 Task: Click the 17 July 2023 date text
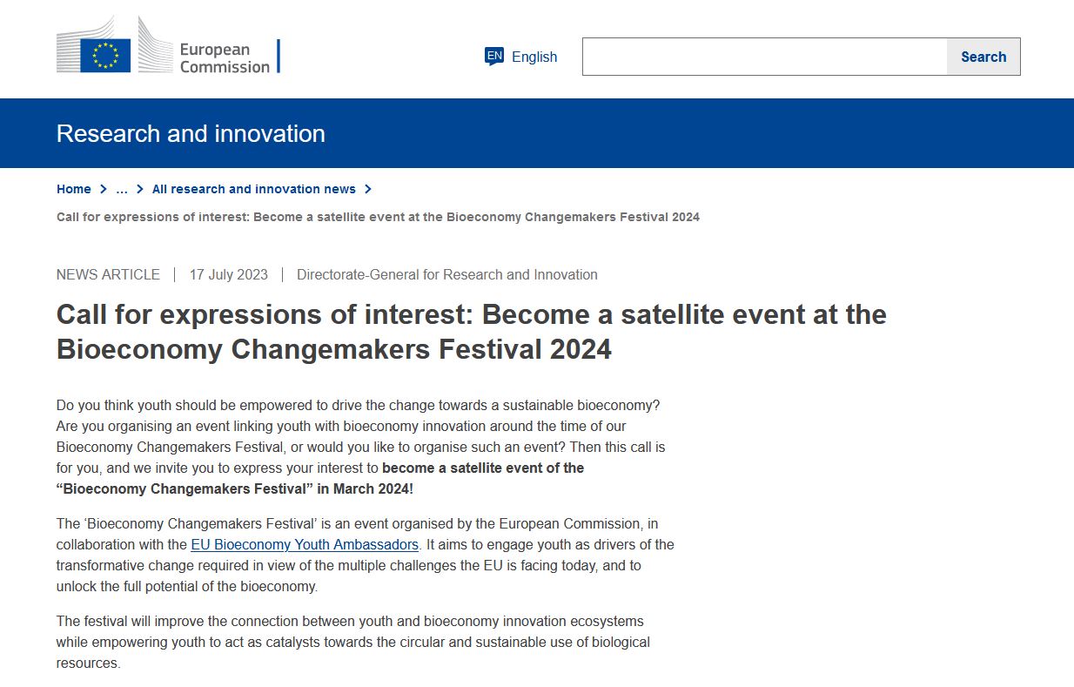coord(228,274)
